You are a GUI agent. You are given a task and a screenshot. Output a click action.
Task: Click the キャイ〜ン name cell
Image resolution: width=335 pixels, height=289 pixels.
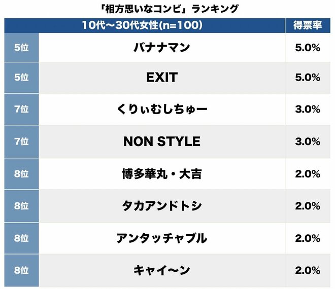coord(162,270)
